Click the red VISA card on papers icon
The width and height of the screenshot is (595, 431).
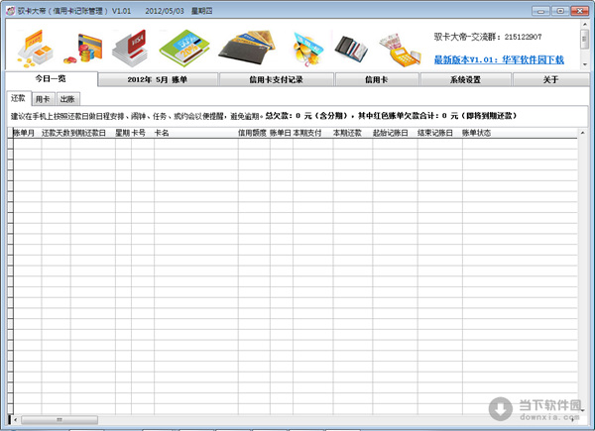pyautogui.click(x=129, y=49)
